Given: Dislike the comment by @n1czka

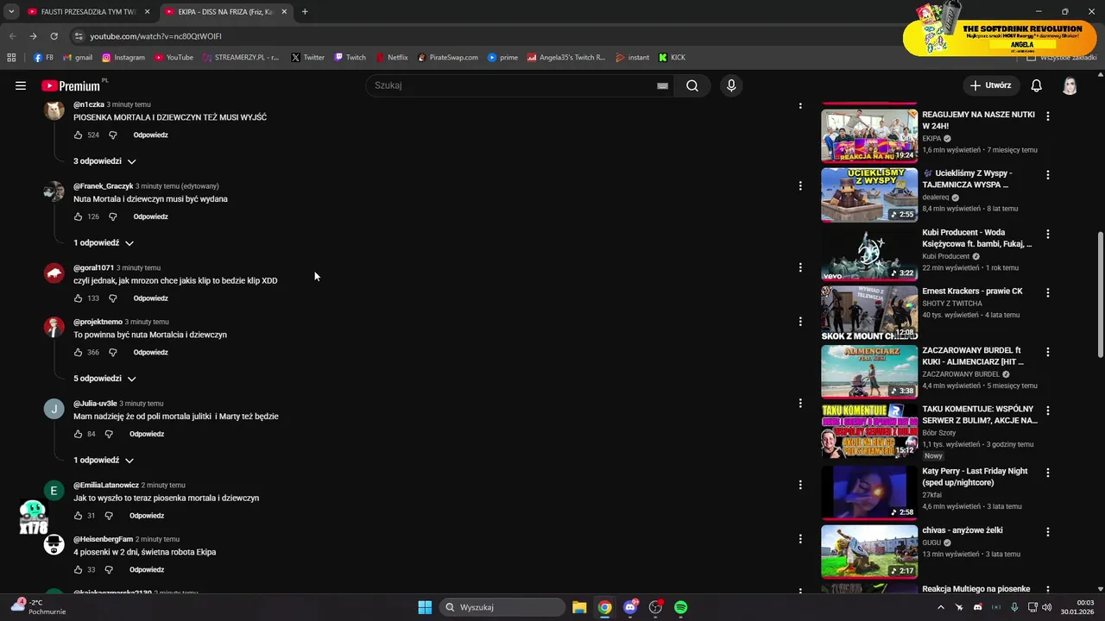Looking at the screenshot, I should tap(112, 135).
